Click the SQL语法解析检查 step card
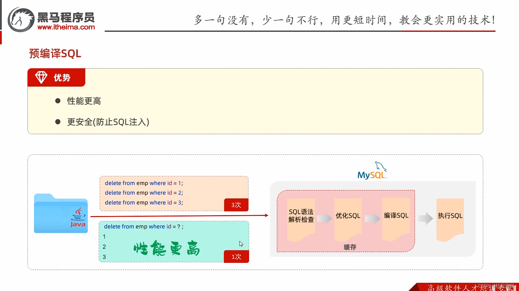 coord(301,219)
